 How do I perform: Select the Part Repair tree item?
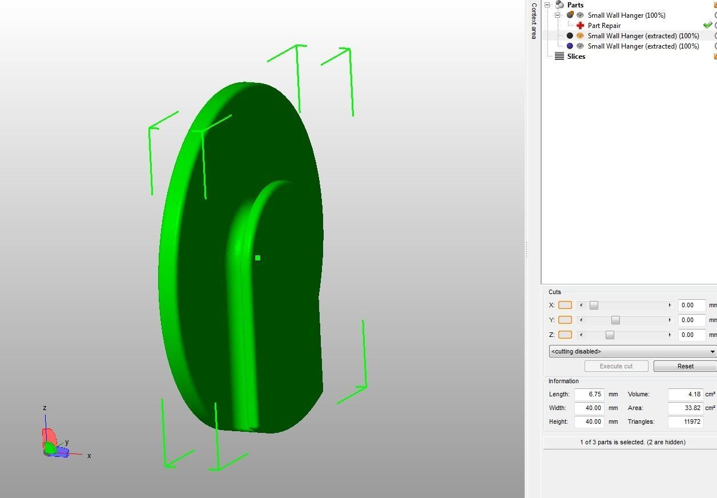[x=604, y=25]
